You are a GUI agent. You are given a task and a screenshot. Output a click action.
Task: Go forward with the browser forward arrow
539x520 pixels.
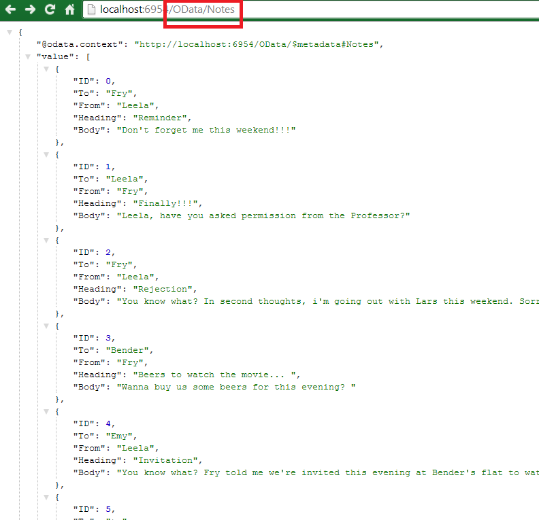(30, 10)
